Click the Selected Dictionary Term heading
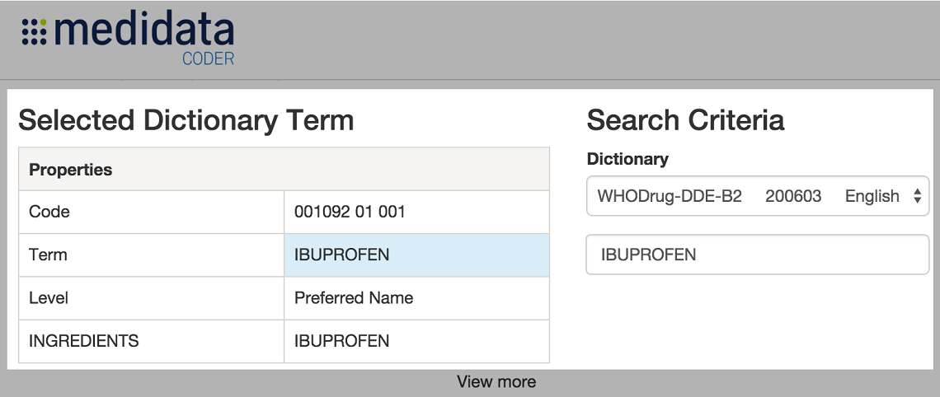 186,120
